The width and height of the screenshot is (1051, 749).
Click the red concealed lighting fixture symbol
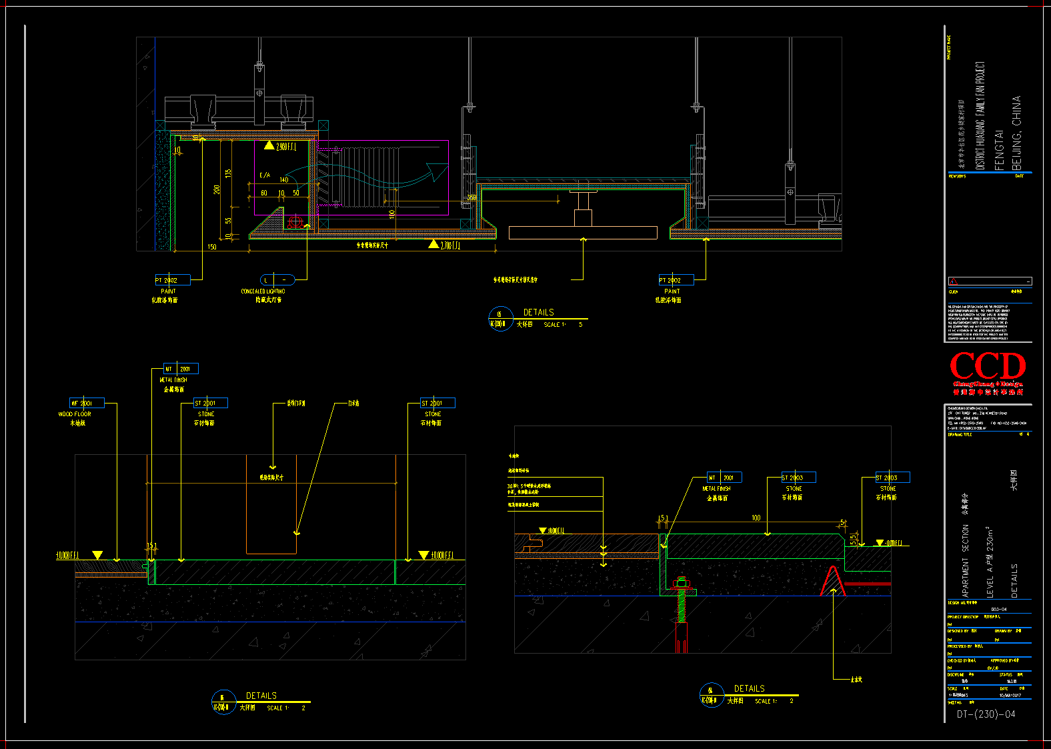point(295,221)
